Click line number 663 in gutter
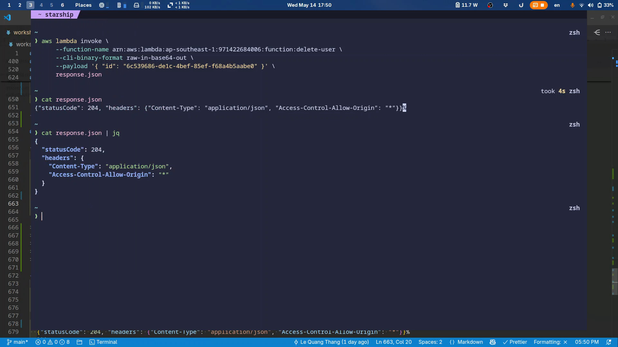 (x=13, y=204)
